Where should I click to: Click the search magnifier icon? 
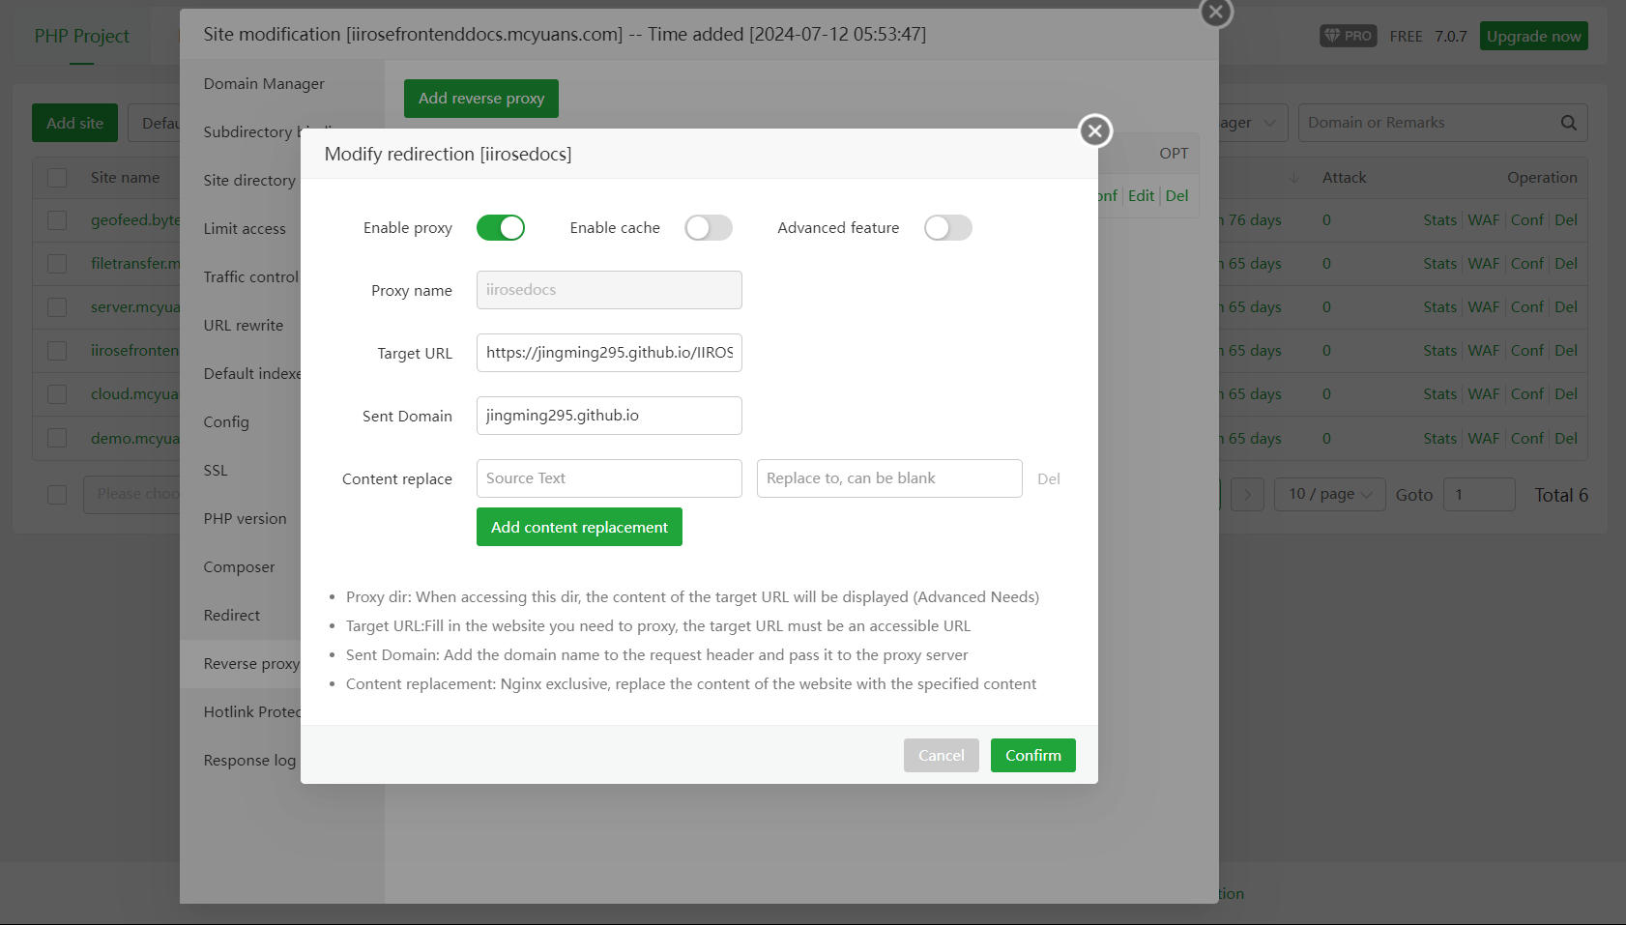1568,123
